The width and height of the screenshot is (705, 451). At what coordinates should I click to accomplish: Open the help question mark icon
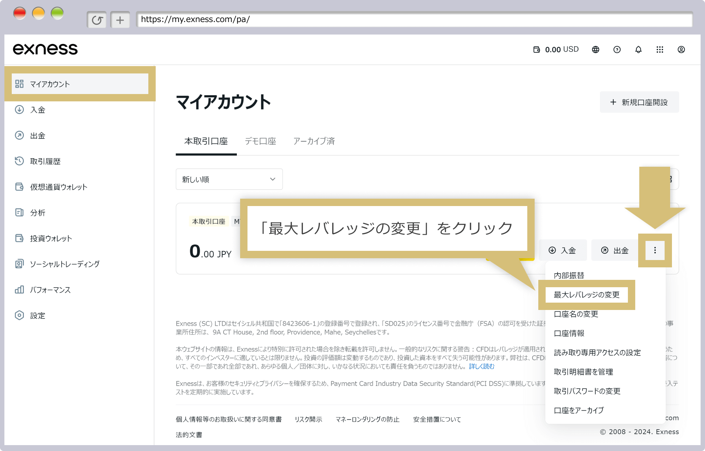pos(617,50)
